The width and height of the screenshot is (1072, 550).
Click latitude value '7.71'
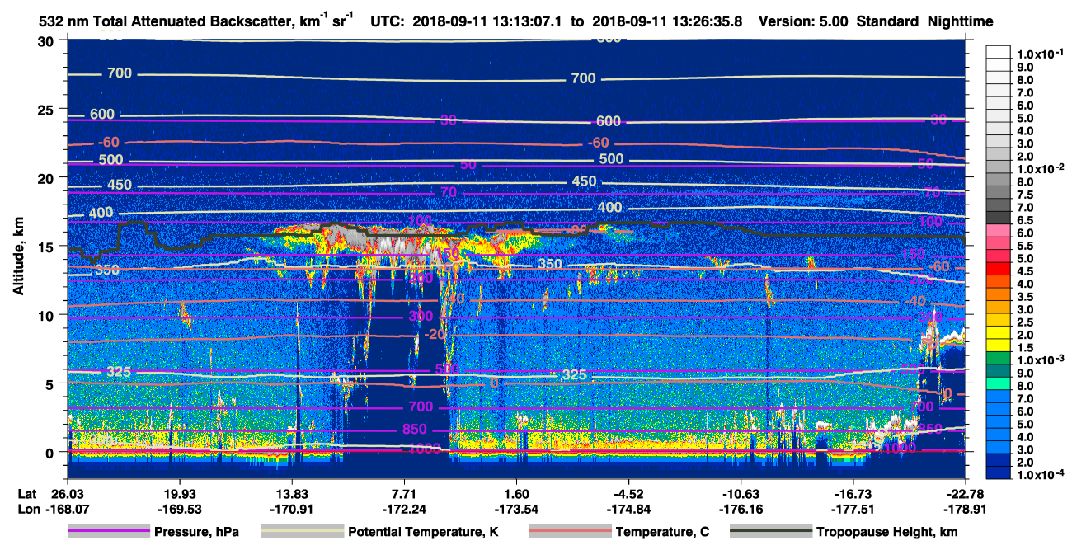[404, 492]
